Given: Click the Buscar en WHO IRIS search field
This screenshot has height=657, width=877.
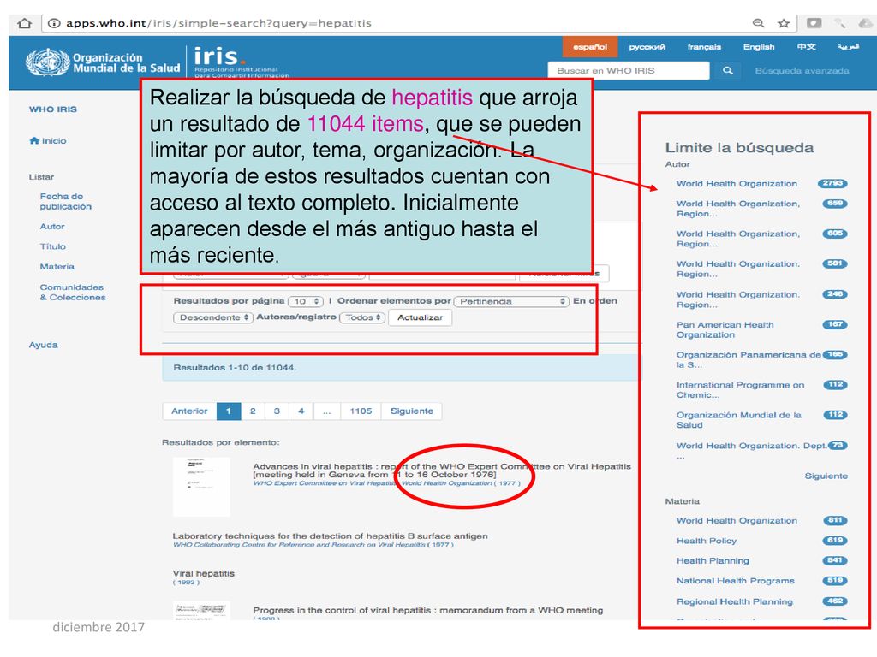Looking at the screenshot, I should pyautogui.click(x=629, y=70).
